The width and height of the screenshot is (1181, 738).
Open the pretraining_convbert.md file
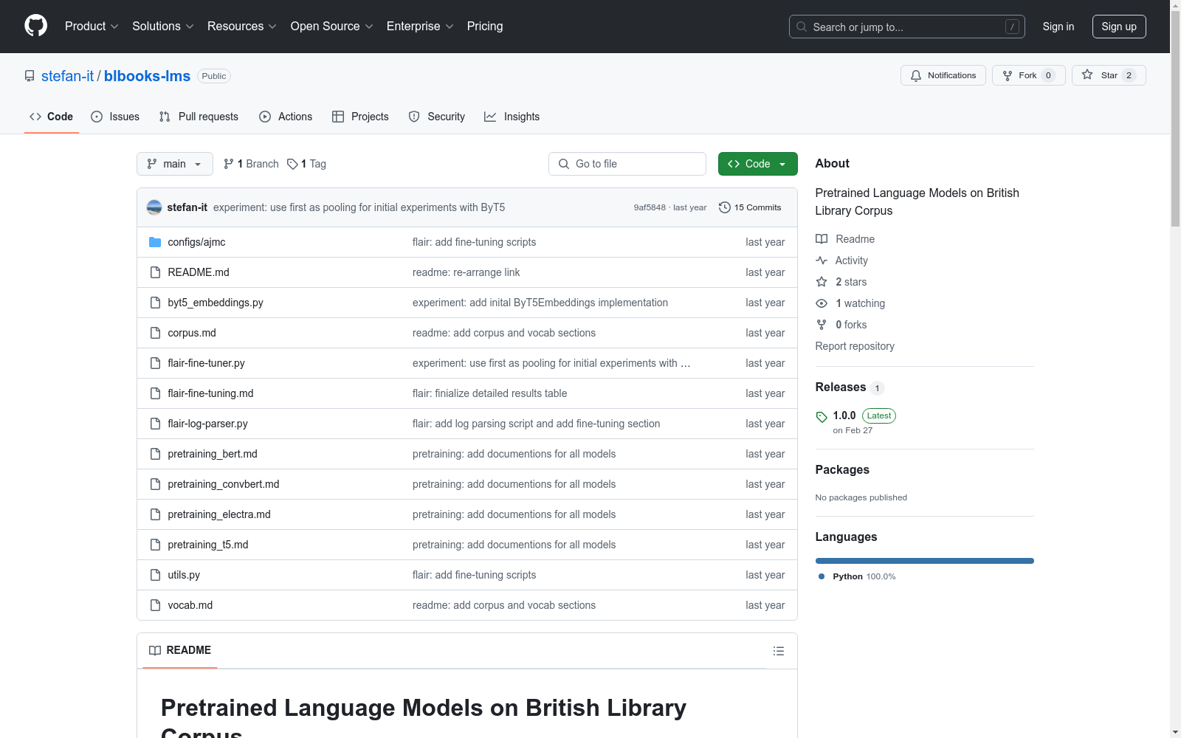pos(224,484)
